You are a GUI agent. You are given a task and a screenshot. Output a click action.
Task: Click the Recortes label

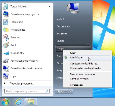pos(15,38)
